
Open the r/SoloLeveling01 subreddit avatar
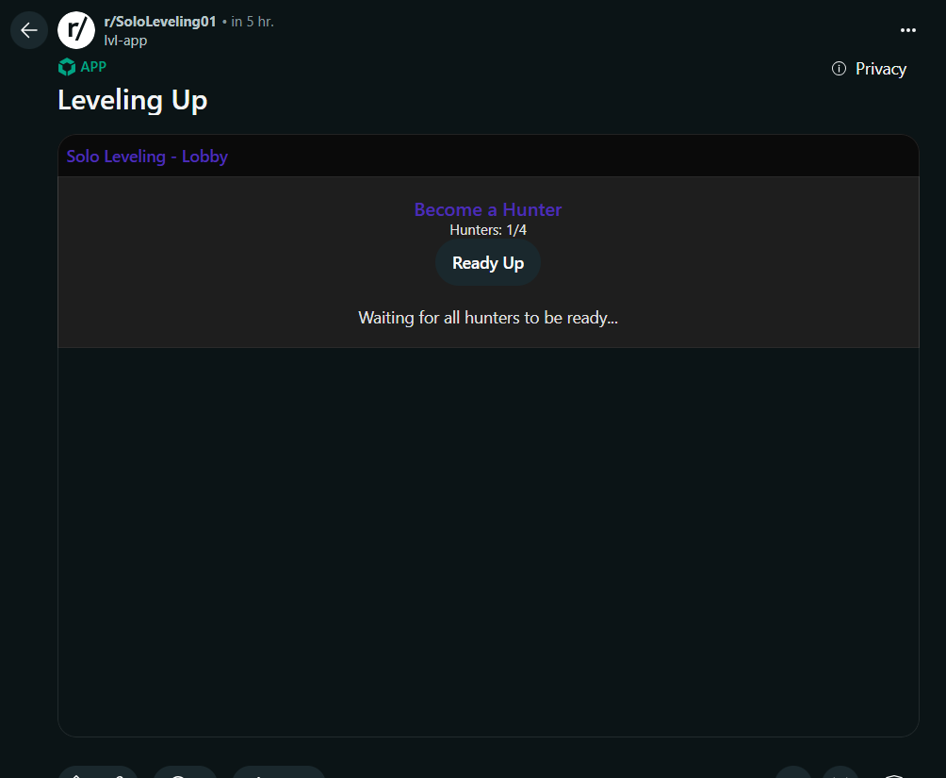tap(76, 30)
